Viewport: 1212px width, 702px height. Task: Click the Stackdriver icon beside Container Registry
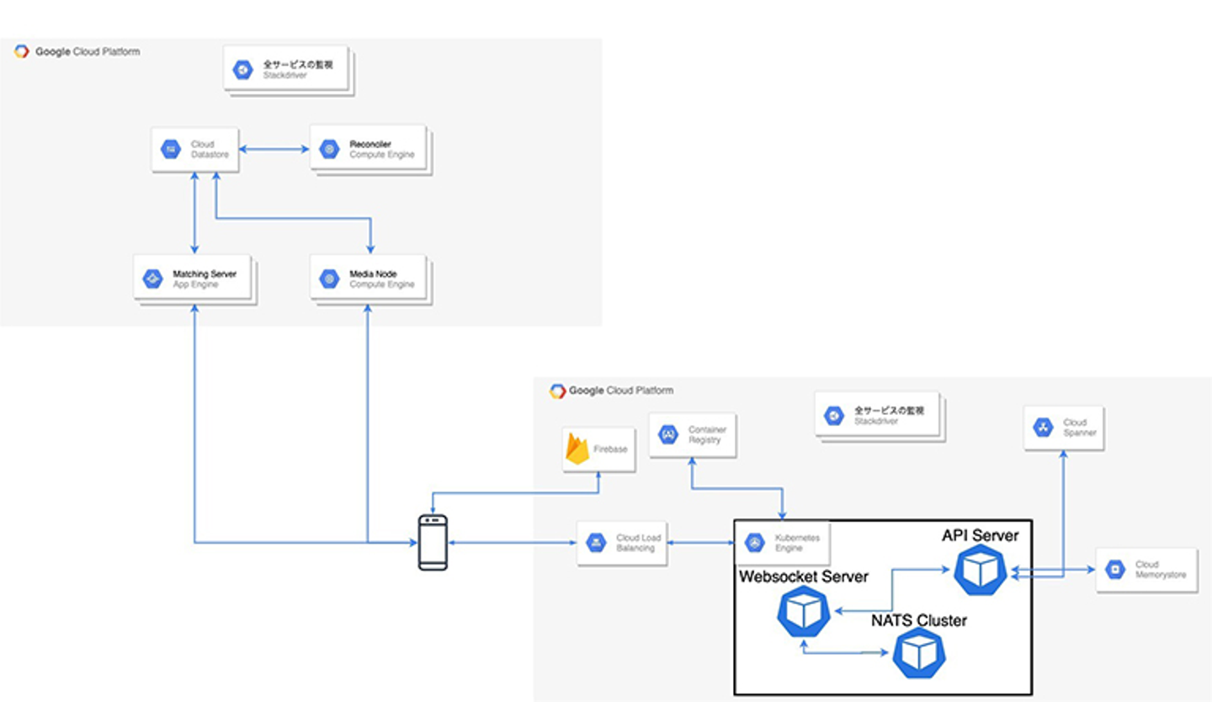pyautogui.click(x=834, y=415)
